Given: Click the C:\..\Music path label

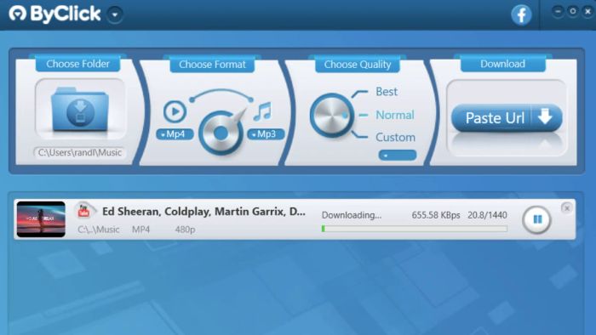Looking at the screenshot, I should coord(99,230).
